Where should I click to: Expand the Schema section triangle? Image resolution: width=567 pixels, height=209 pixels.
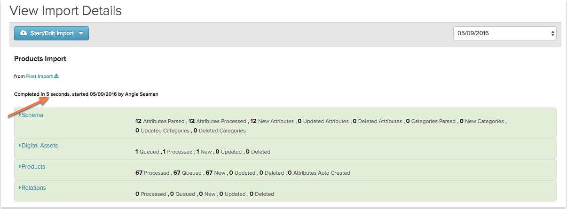point(20,115)
